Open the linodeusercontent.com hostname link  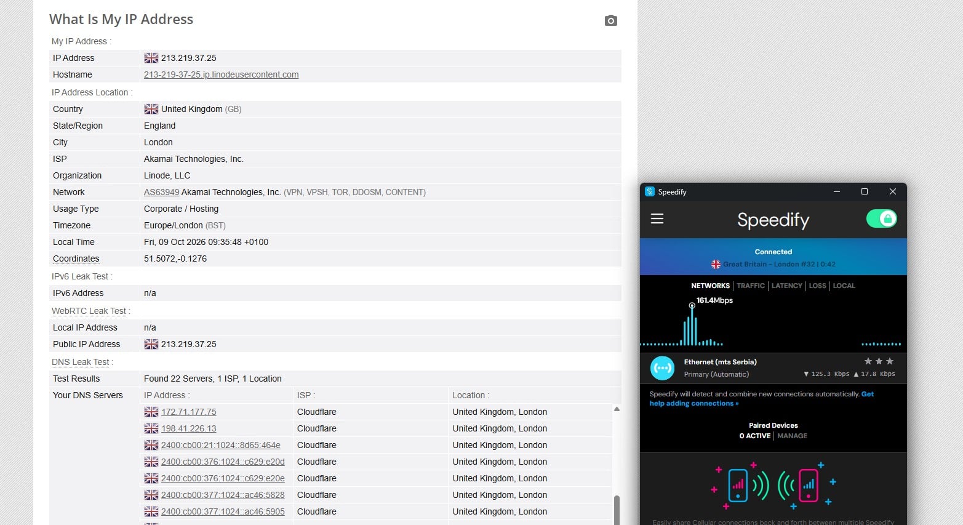(221, 74)
